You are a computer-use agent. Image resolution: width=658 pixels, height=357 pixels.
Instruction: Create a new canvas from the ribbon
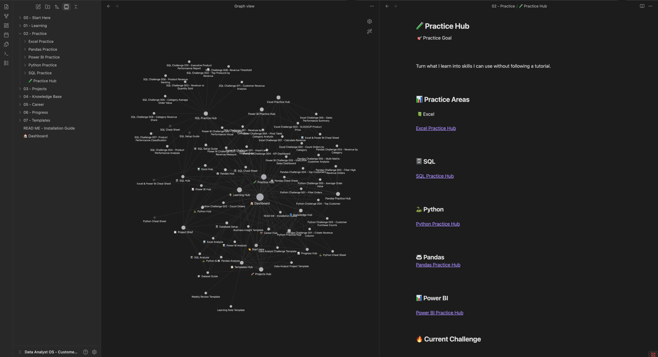(6, 25)
